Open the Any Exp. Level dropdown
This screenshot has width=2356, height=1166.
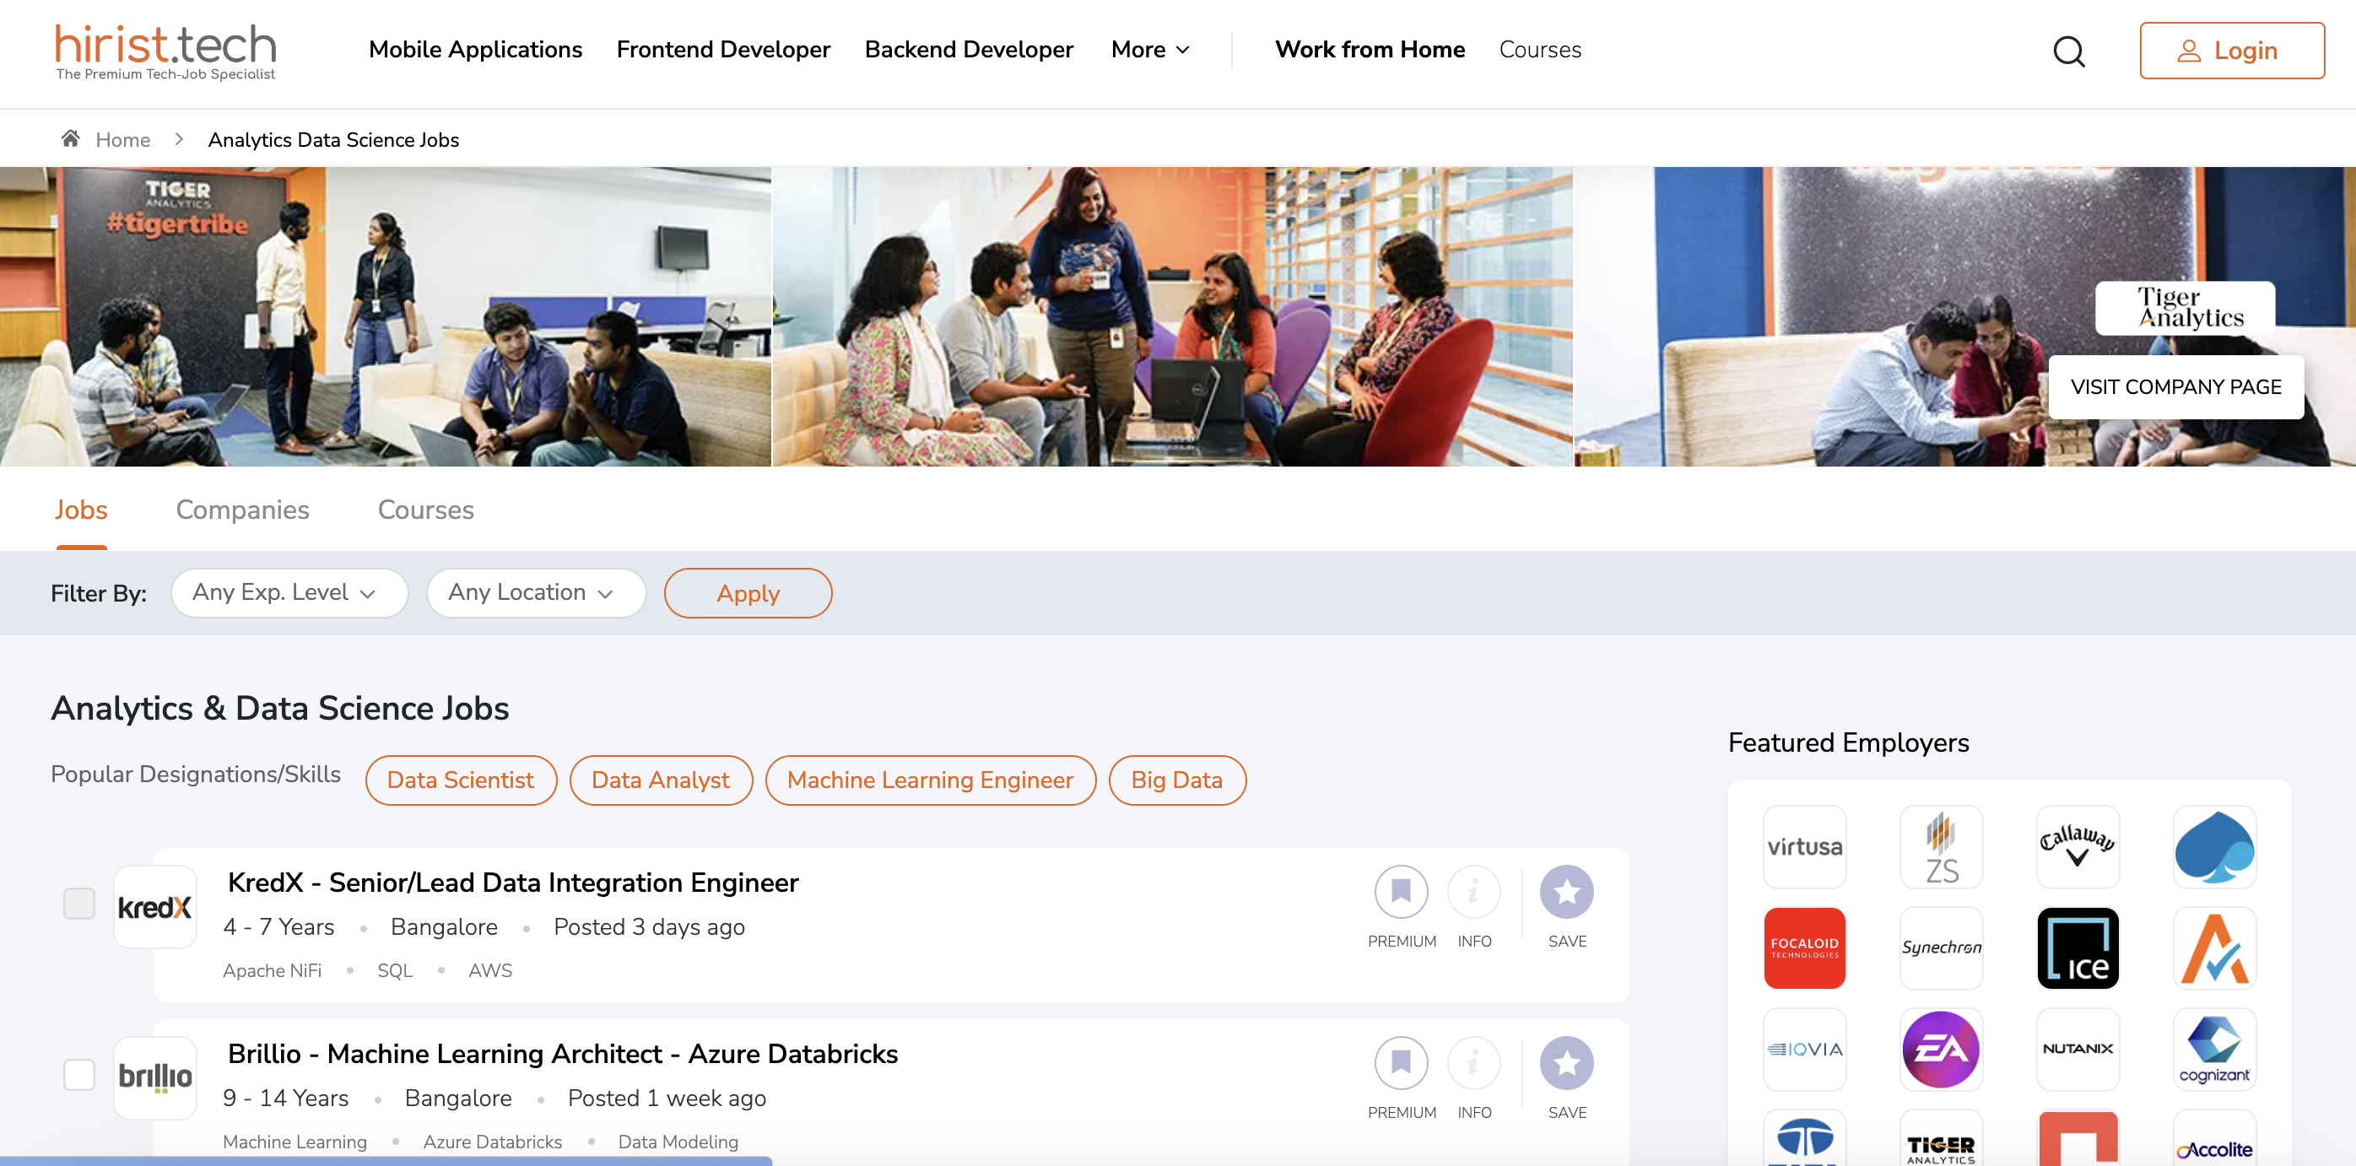coord(289,592)
